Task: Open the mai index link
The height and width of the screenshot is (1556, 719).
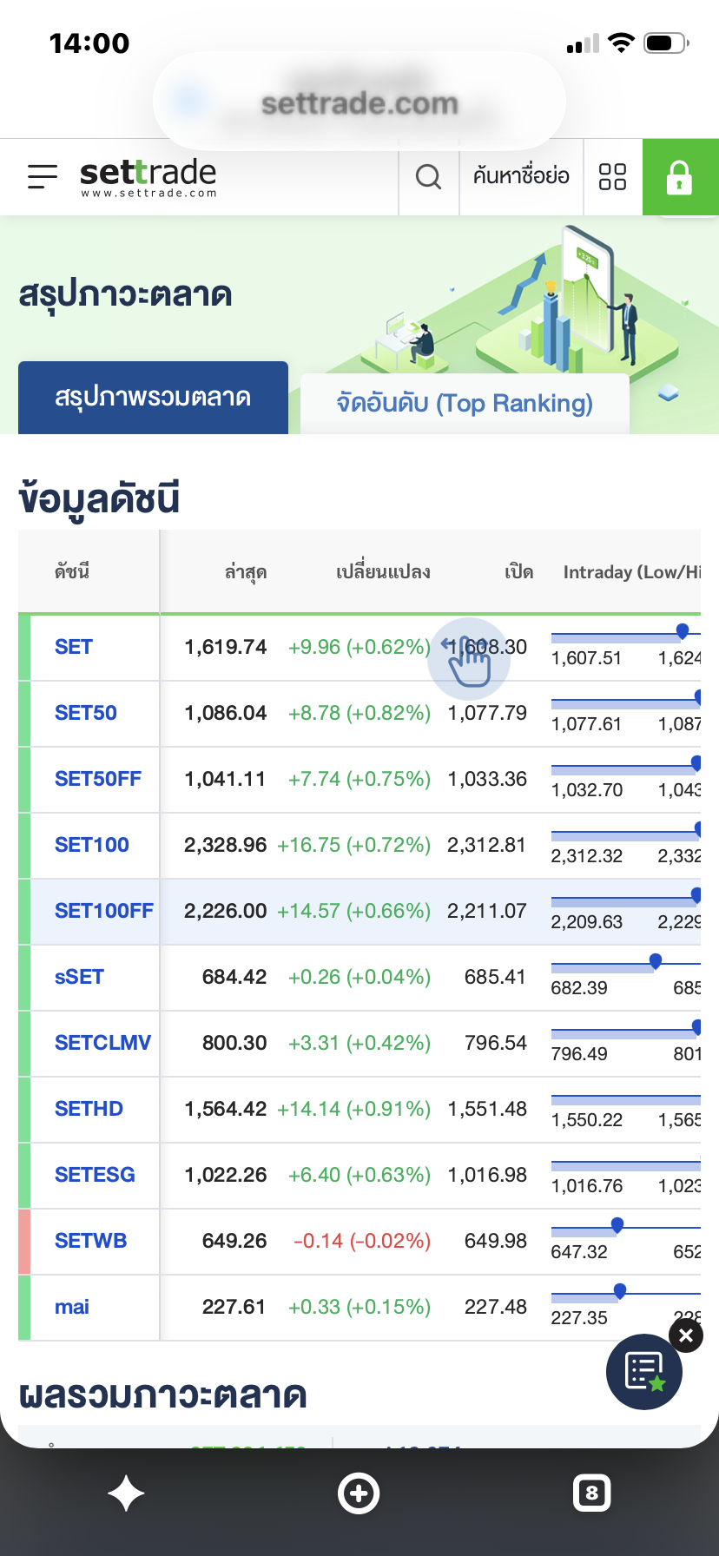Action: (72, 1307)
